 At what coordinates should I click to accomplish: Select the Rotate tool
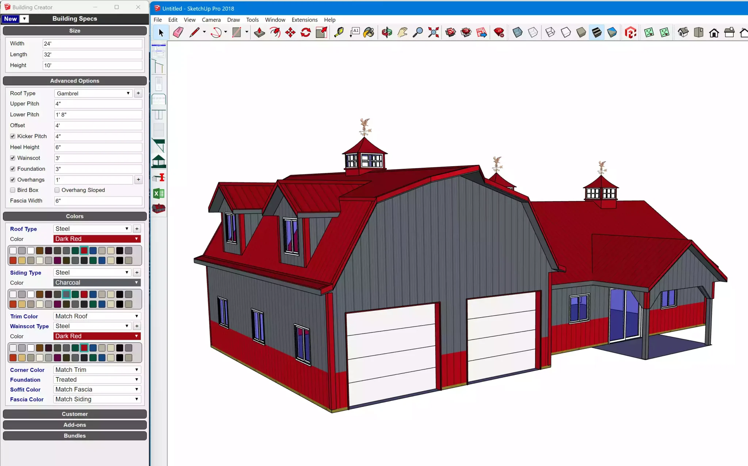306,32
